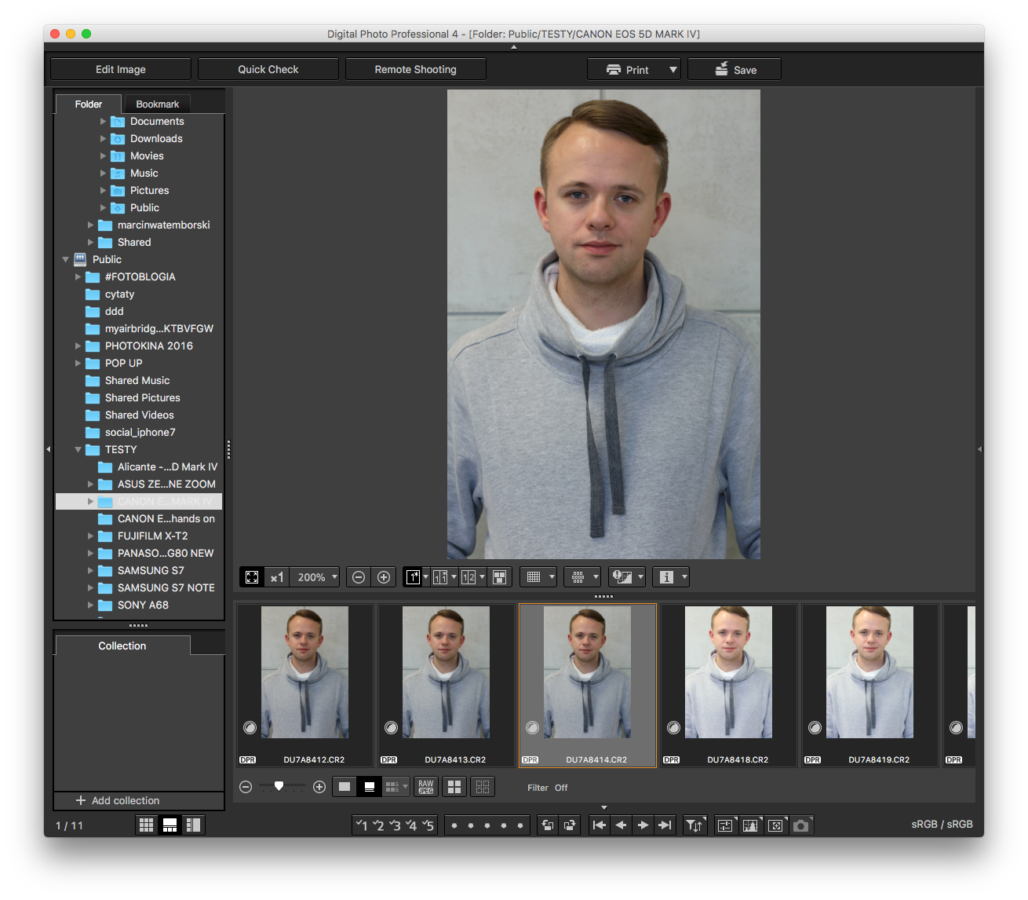This screenshot has height=900, width=1028.
Task: Select the four-pane multi-image layout icon
Action: (499, 577)
